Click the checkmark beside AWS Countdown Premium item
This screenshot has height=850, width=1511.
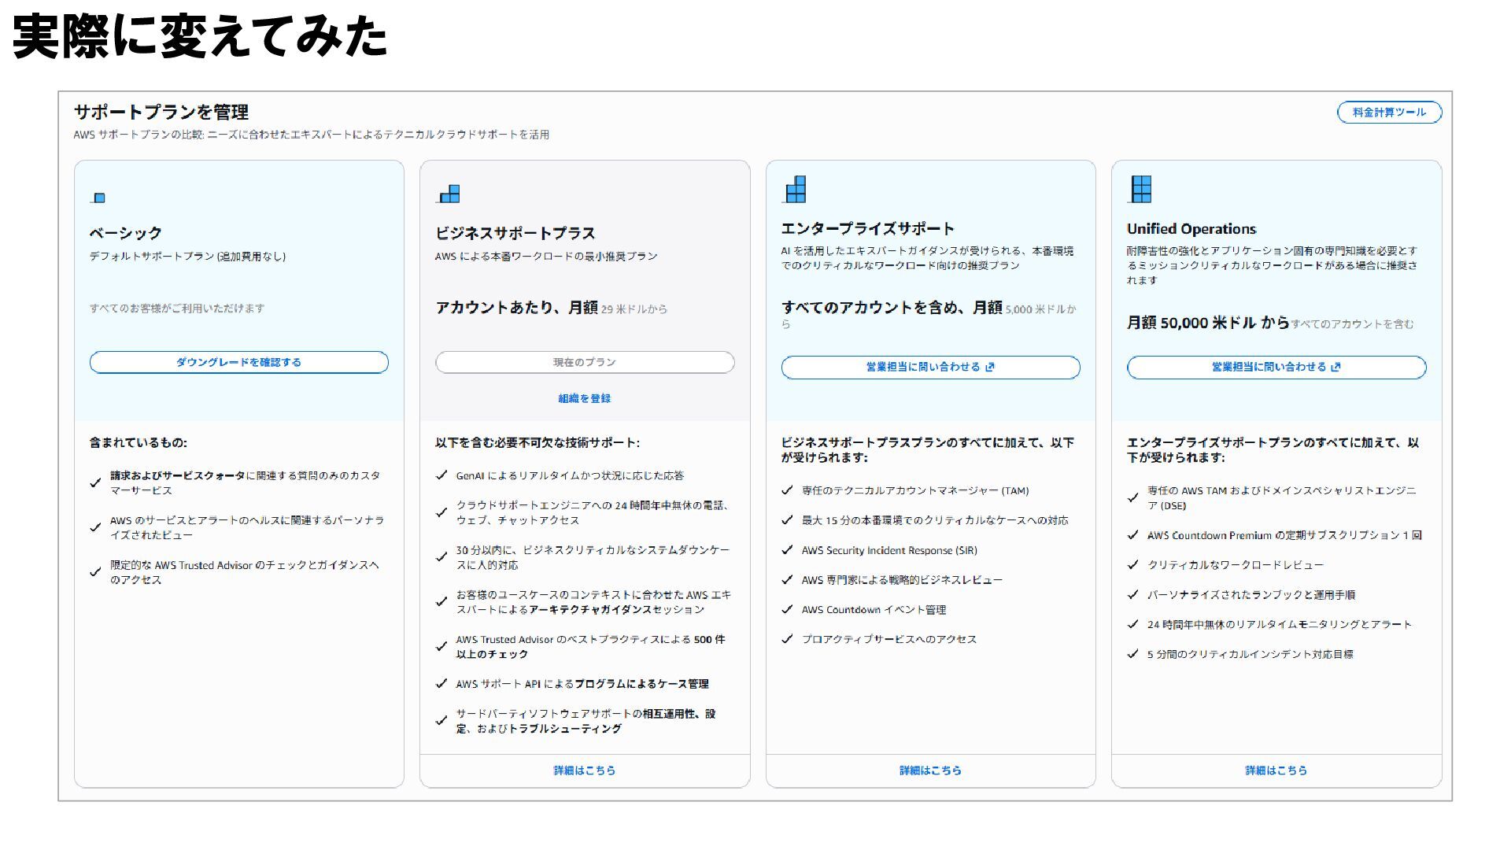click(x=1132, y=535)
